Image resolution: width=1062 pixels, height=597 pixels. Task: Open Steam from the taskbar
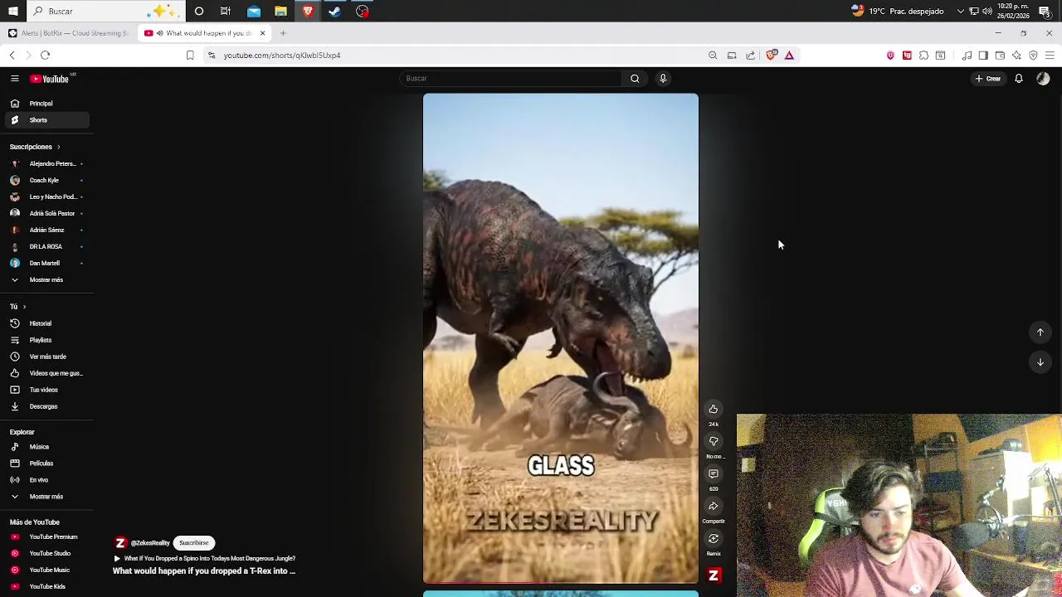click(x=335, y=12)
